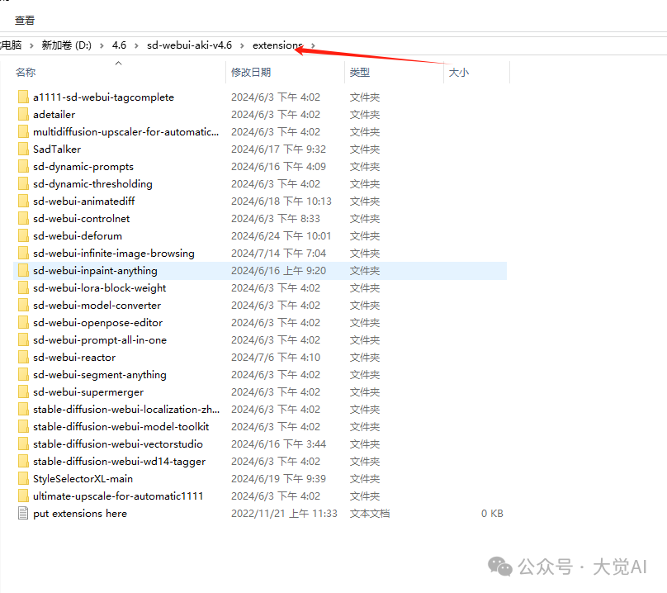Select the wd14-tagger folder icon

coord(23,462)
